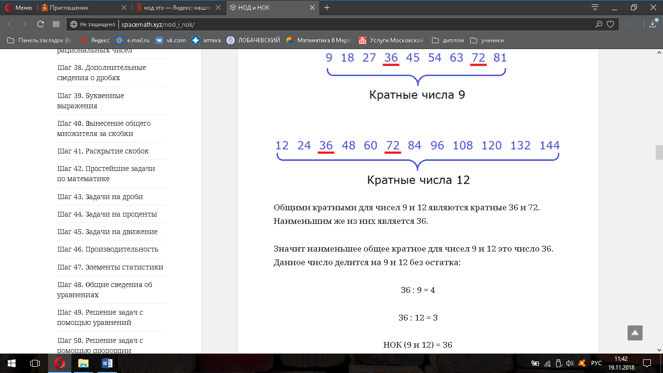Click the scroll-to-top arrow button

pos(635,333)
